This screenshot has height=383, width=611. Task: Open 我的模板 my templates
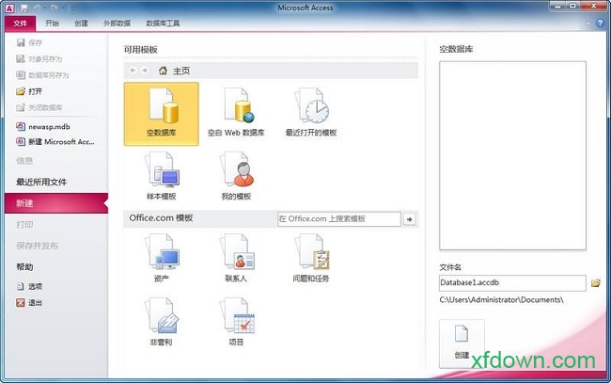(236, 177)
